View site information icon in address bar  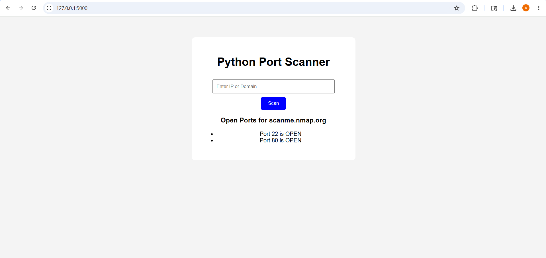[49, 8]
